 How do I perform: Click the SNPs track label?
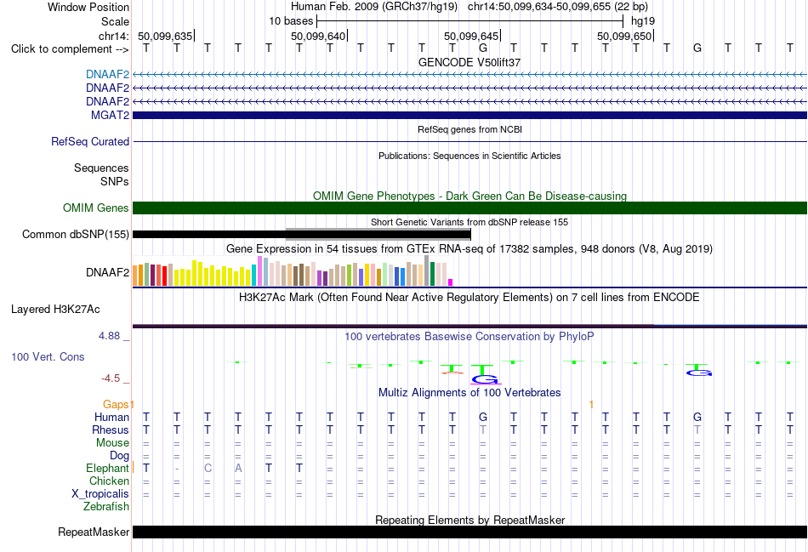(x=115, y=181)
